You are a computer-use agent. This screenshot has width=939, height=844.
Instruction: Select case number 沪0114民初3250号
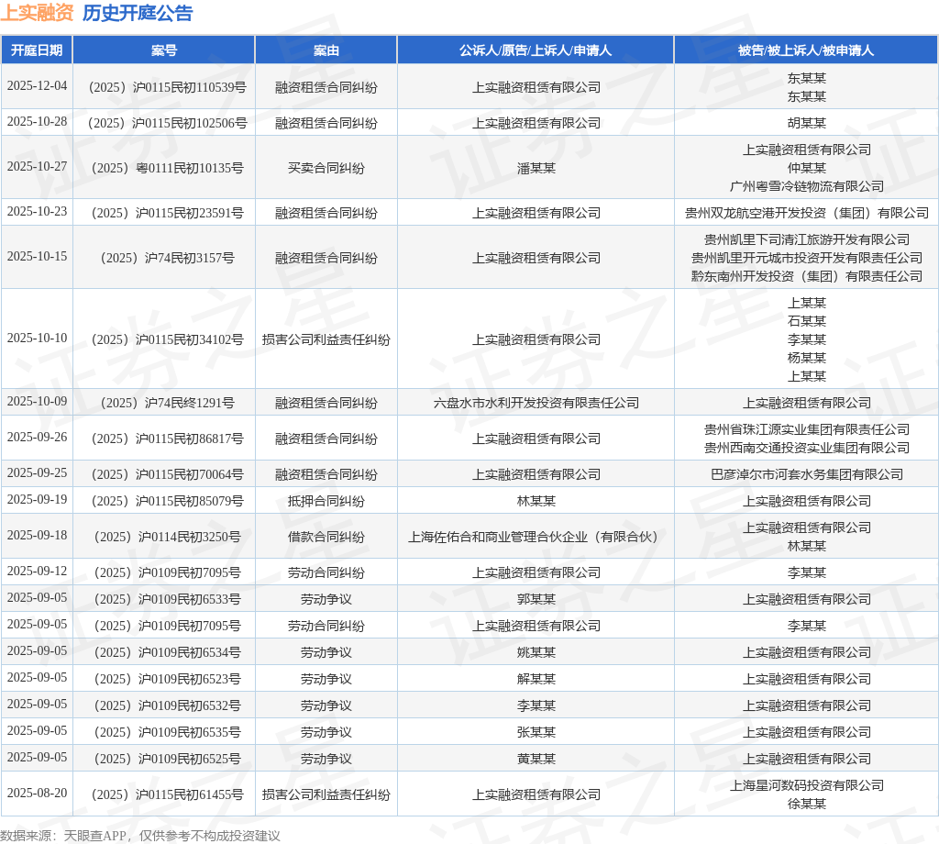point(167,538)
